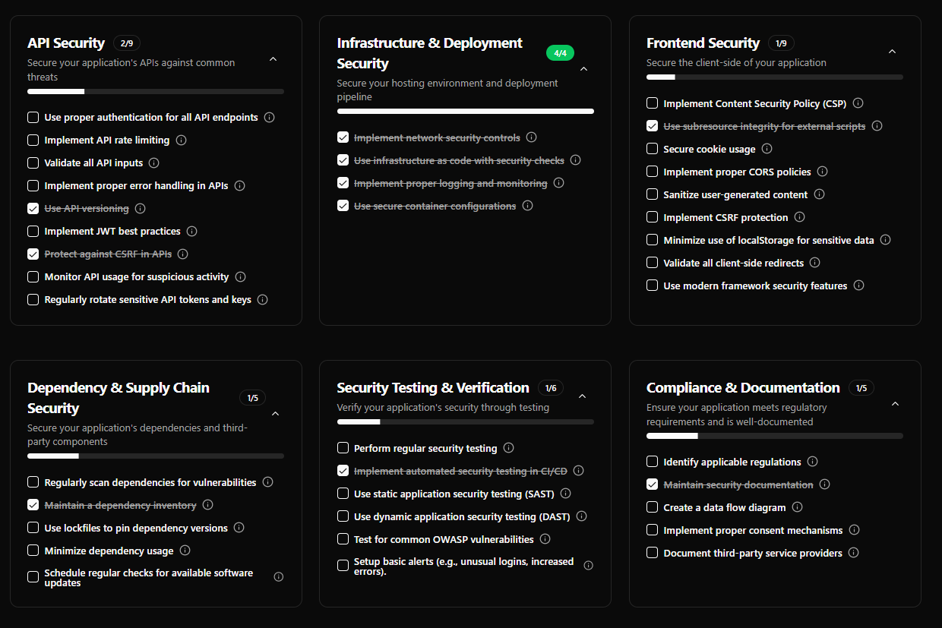Viewport: 942px width, 628px height.
Task: Collapse the Frontend Security card
Action: coord(893,52)
